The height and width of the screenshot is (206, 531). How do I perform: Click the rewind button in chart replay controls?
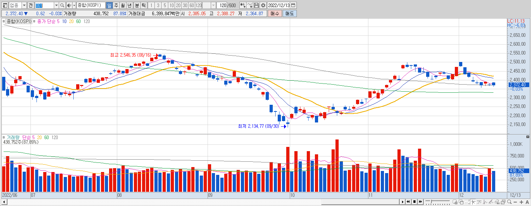(408, 202)
